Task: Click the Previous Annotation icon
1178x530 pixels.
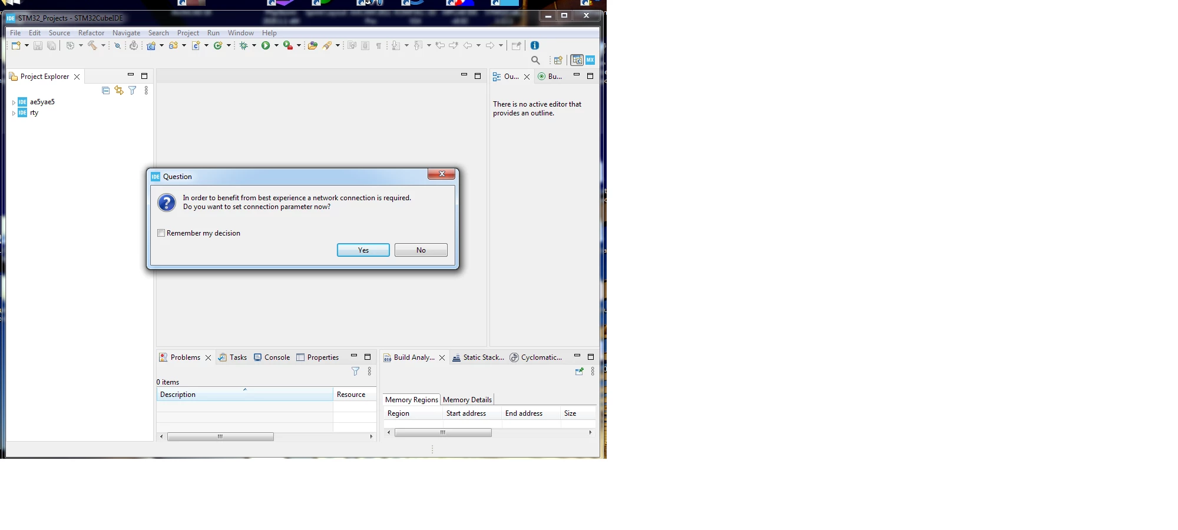Action: (418, 45)
